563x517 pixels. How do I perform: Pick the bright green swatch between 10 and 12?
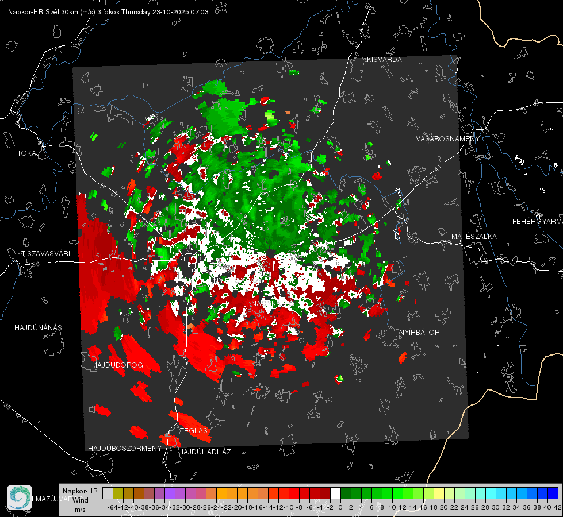(397, 493)
